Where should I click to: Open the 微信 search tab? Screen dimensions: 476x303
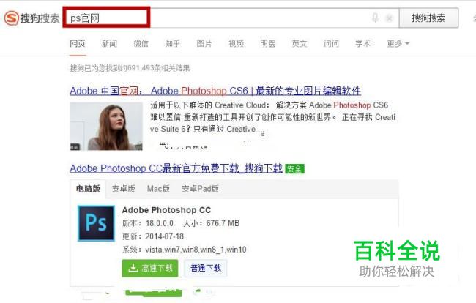141,44
